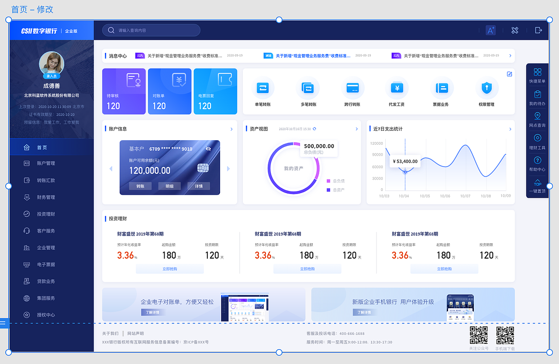Viewport: 559px width, 364px height.
Task: Focus the 请输入查询内容 search field
Action: [x=151, y=30]
